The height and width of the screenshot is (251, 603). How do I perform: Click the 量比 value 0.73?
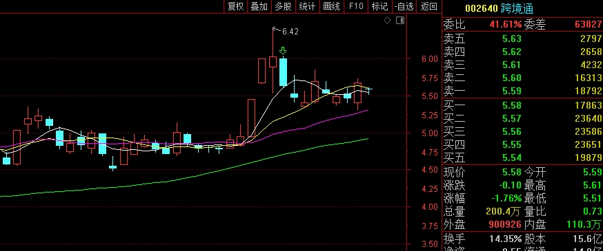click(592, 211)
